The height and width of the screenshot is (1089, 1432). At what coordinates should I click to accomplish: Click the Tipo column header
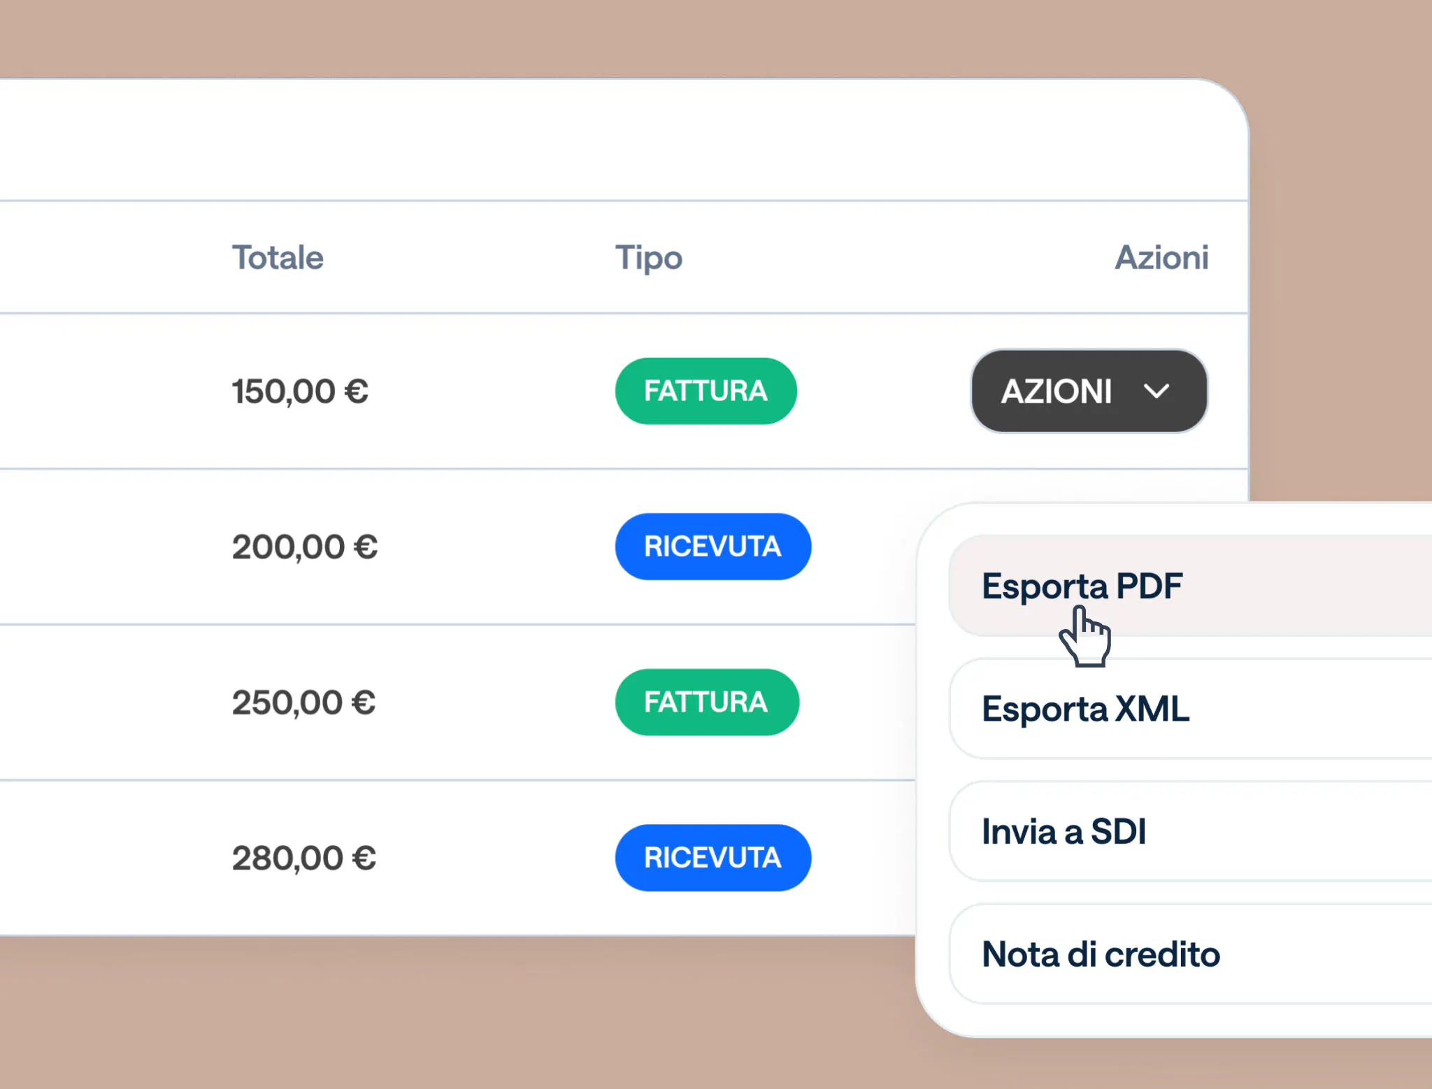click(x=649, y=257)
